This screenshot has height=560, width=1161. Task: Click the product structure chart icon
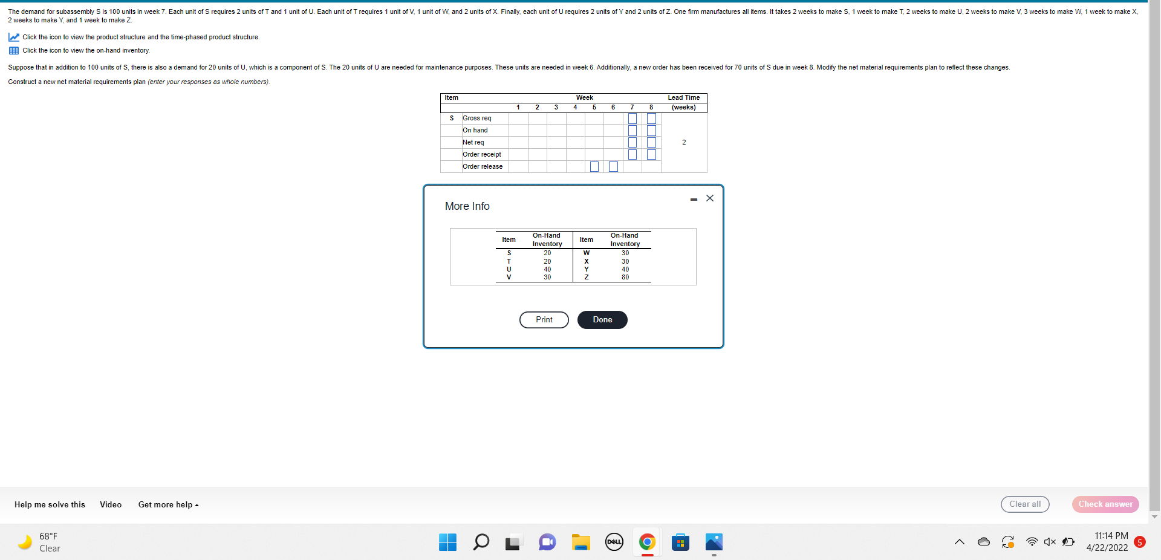(x=13, y=37)
